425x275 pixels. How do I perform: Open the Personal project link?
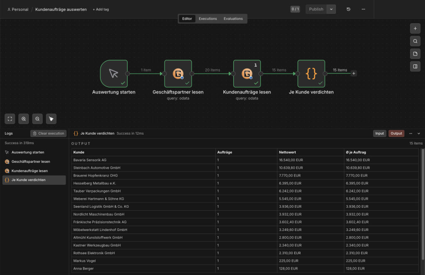coord(18,10)
